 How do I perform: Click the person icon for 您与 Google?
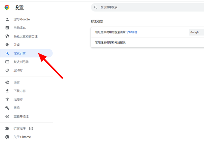coord(7,19)
